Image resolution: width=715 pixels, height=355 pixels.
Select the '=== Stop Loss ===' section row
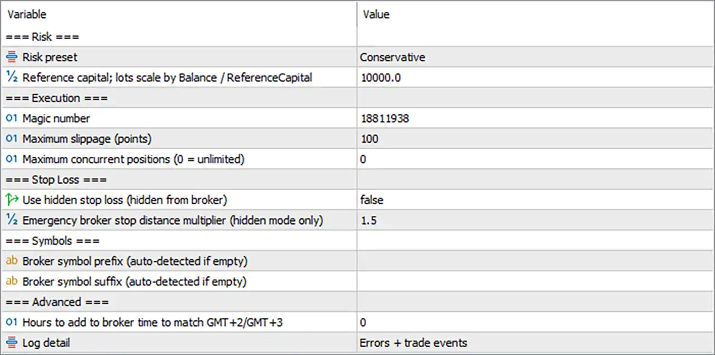coord(357,180)
